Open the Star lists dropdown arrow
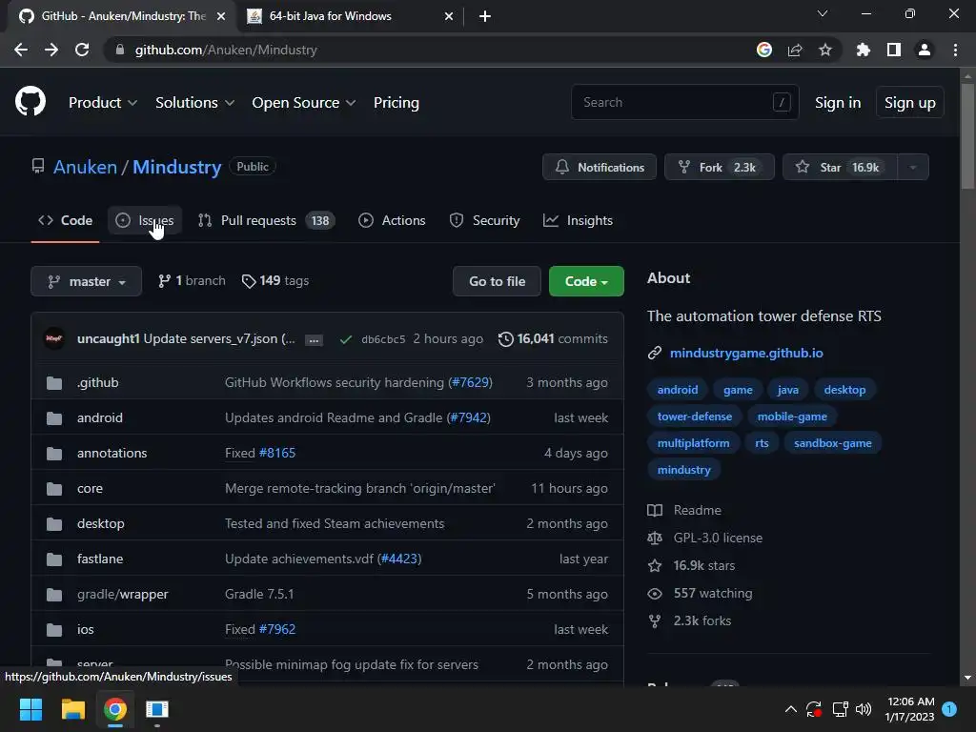 pos(913,167)
